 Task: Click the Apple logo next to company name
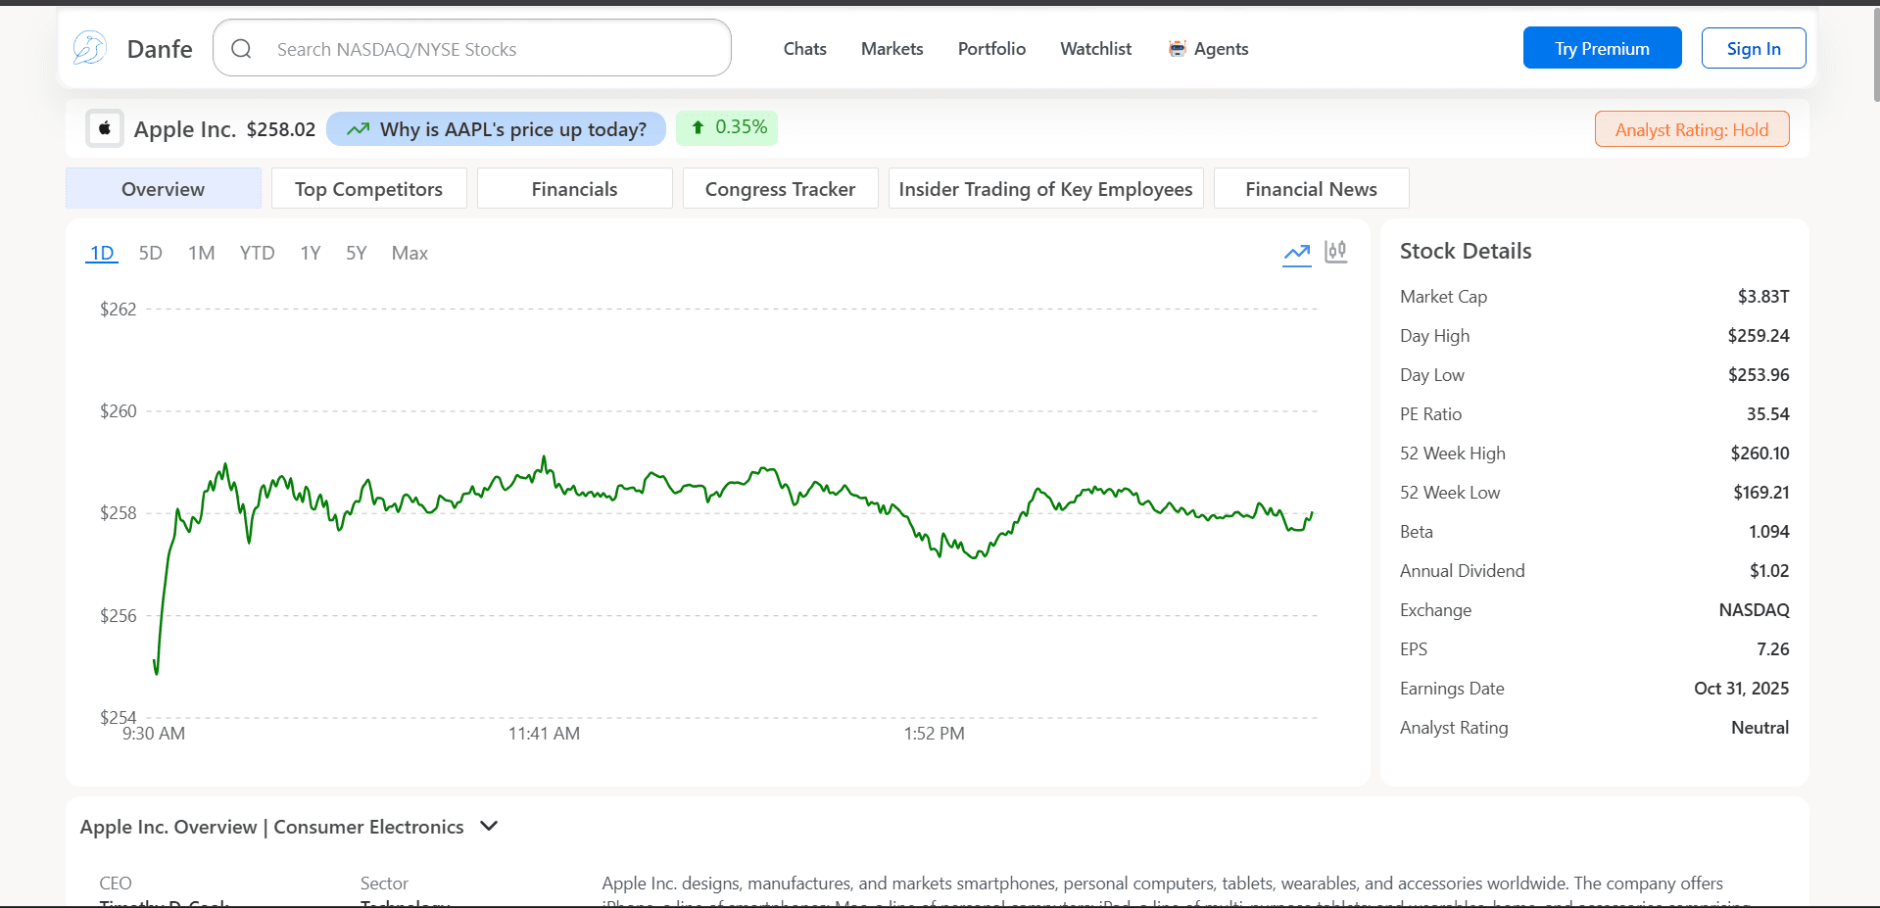[104, 128]
